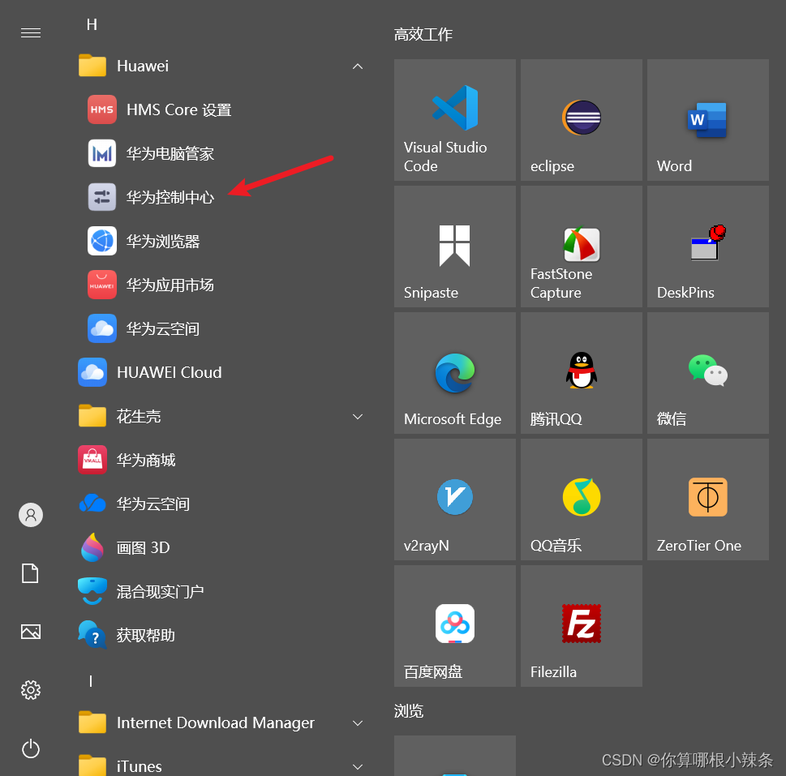Screen dimensions: 786x776
Task: Click the Power button in sidebar
Action: coord(31,748)
